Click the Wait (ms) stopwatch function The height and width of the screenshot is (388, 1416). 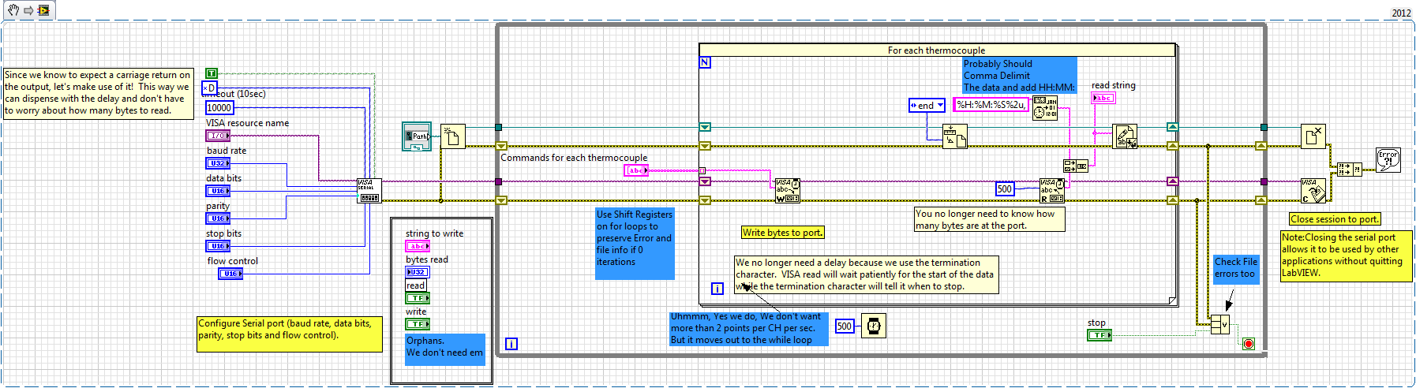click(x=873, y=326)
